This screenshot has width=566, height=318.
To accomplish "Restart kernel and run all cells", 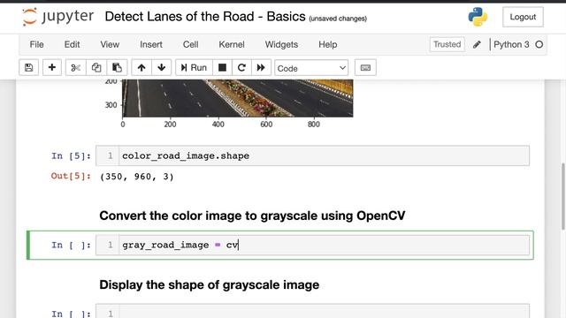I will (261, 67).
